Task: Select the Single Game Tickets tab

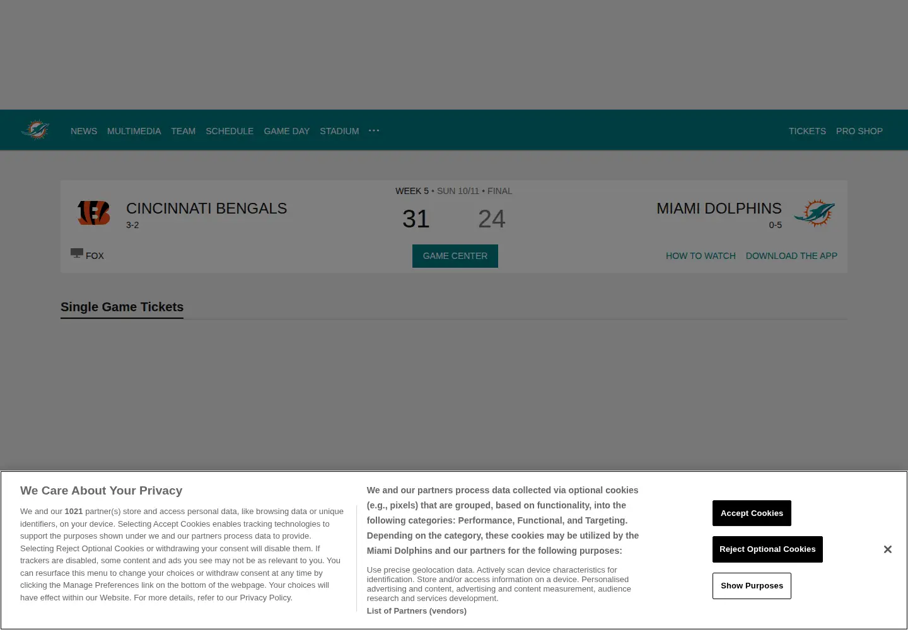Action: pos(122,307)
